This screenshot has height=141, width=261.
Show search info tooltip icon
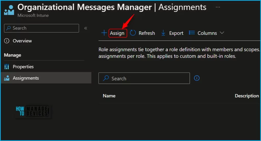[x=197, y=78]
